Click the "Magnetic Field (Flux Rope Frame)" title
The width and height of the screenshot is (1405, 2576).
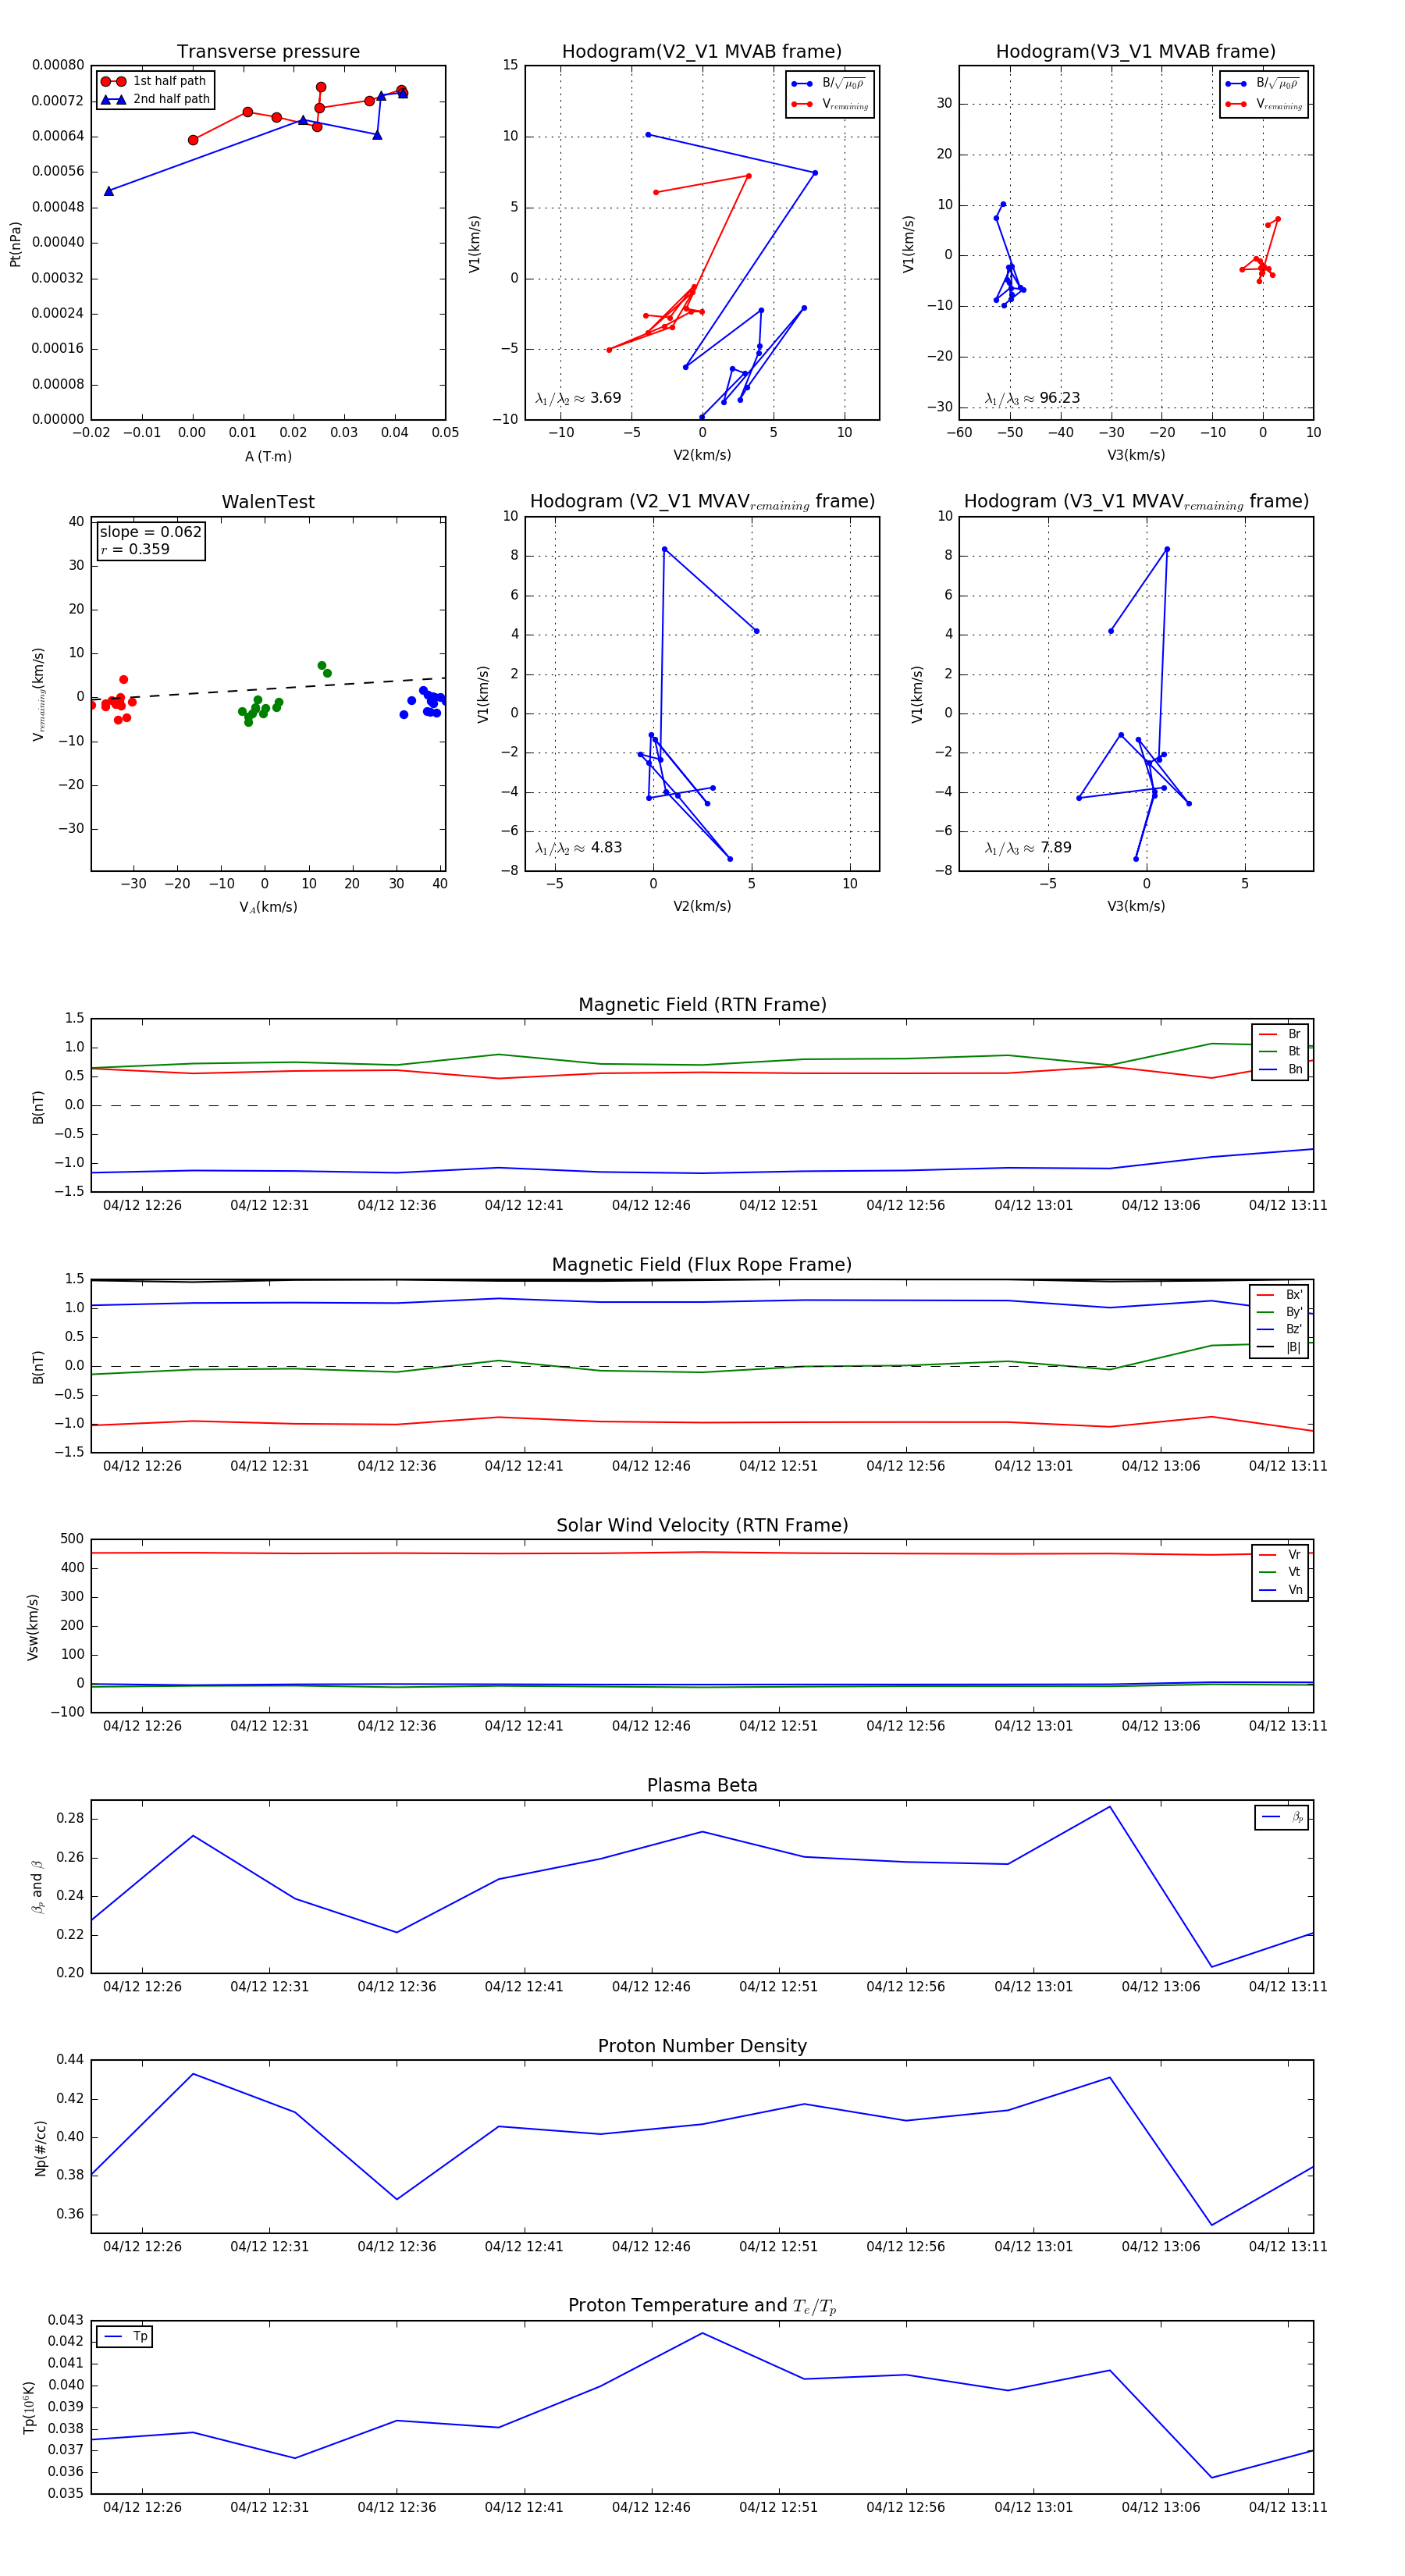(x=702, y=1265)
